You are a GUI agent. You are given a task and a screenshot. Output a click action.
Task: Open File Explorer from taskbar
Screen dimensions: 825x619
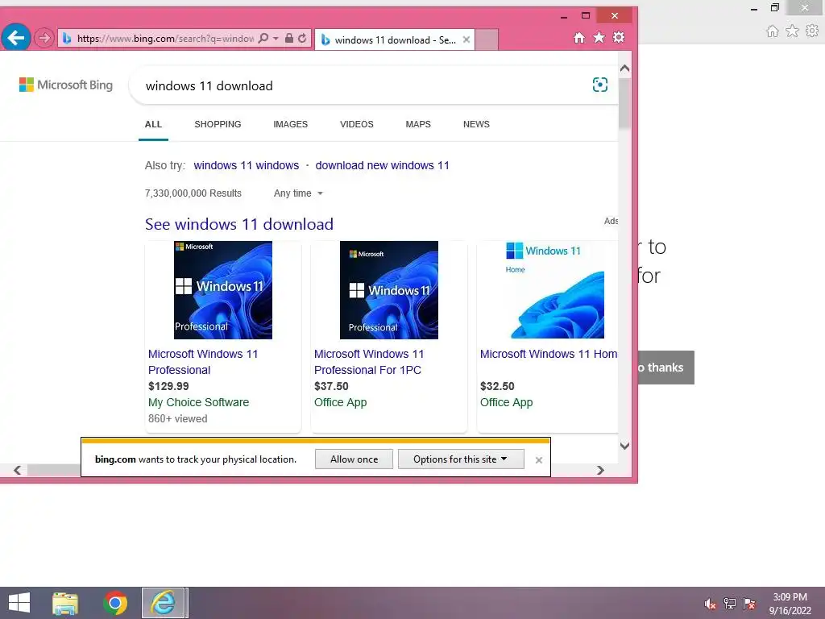click(65, 603)
